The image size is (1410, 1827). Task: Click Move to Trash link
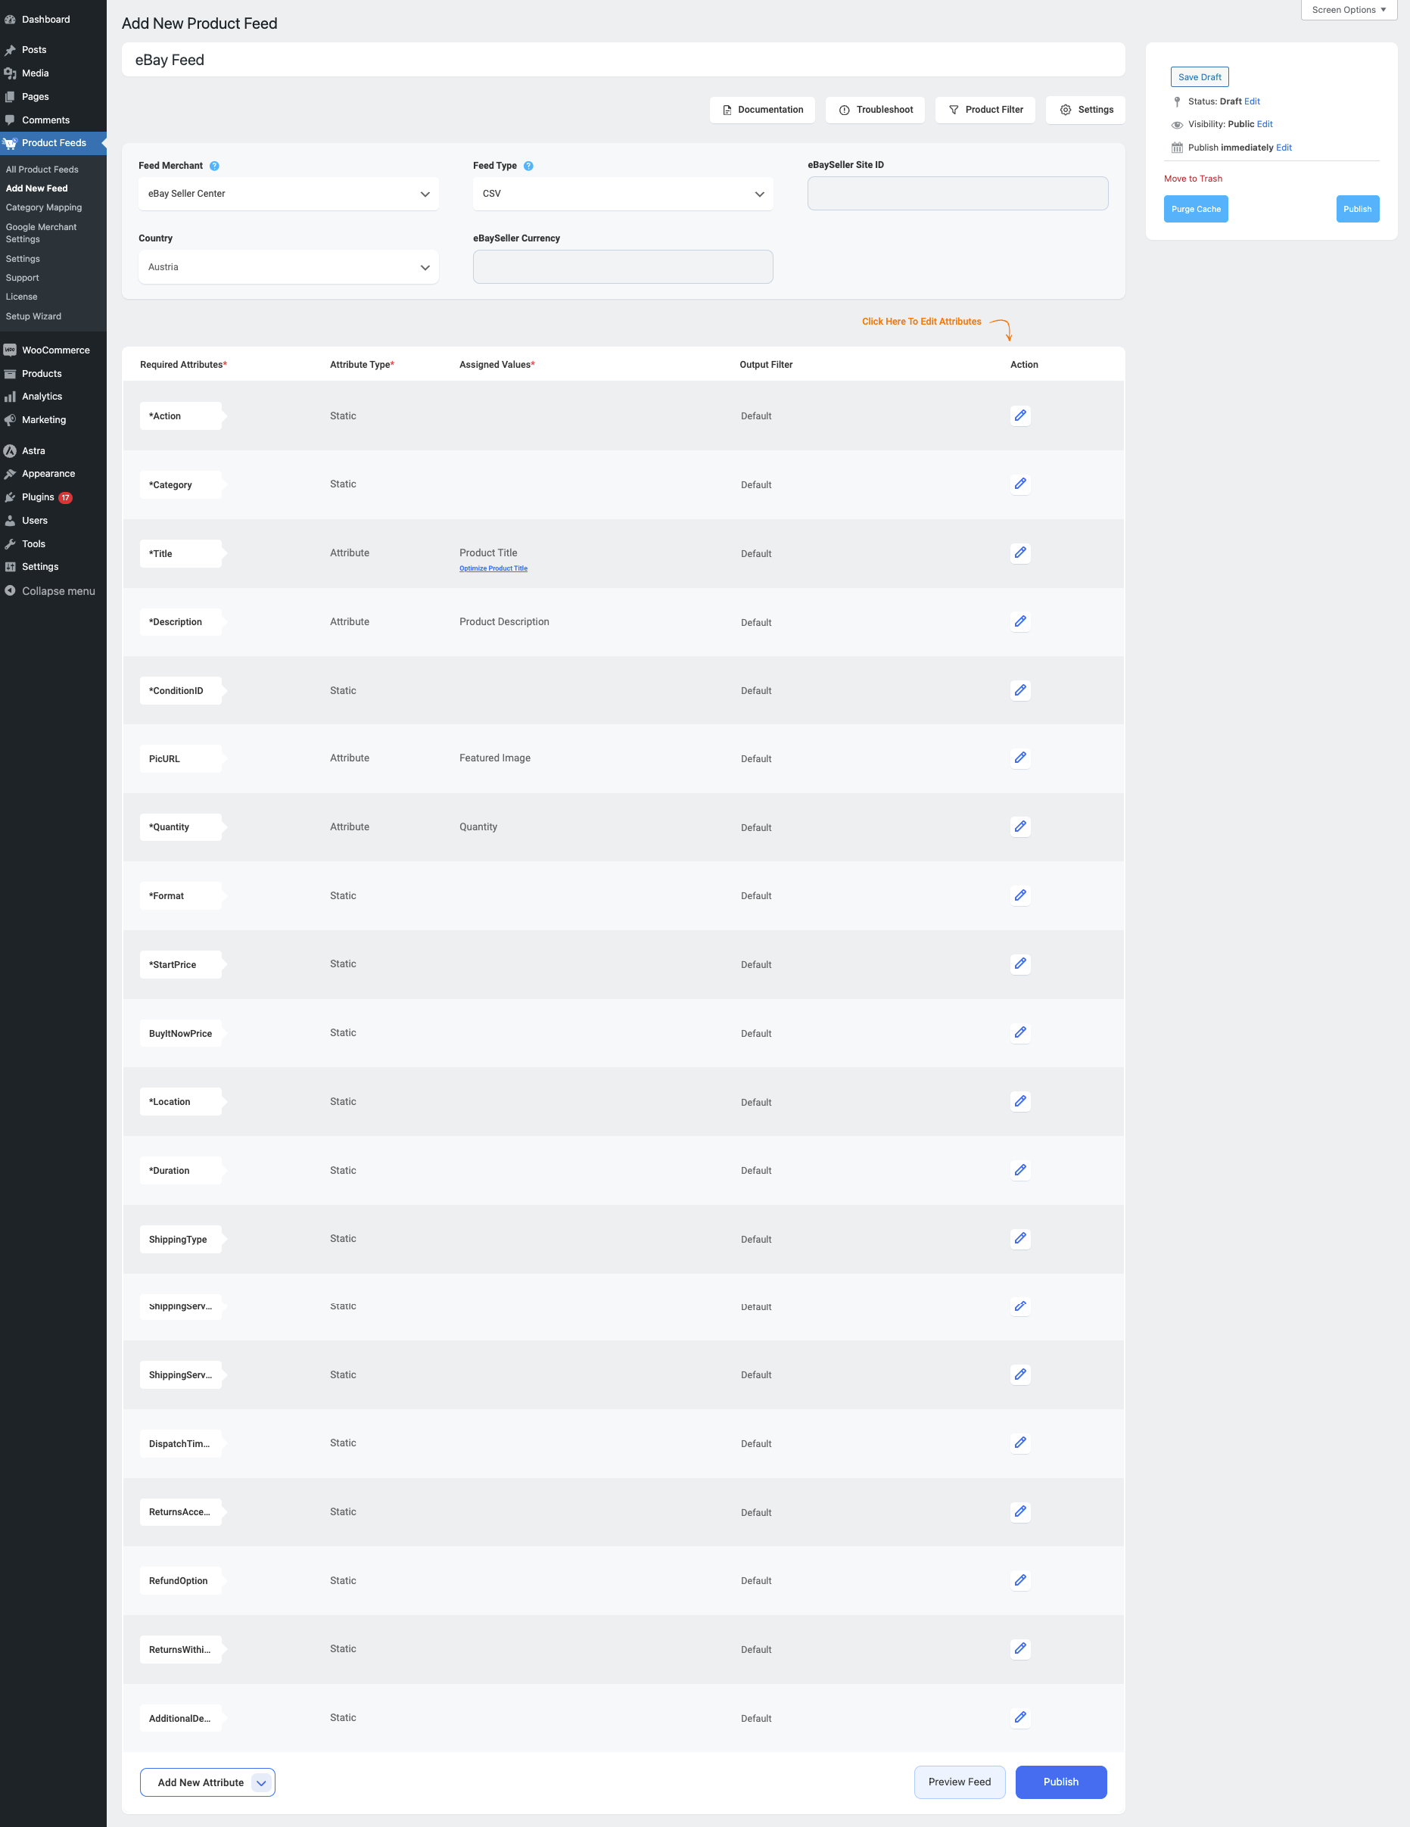[1193, 179]
